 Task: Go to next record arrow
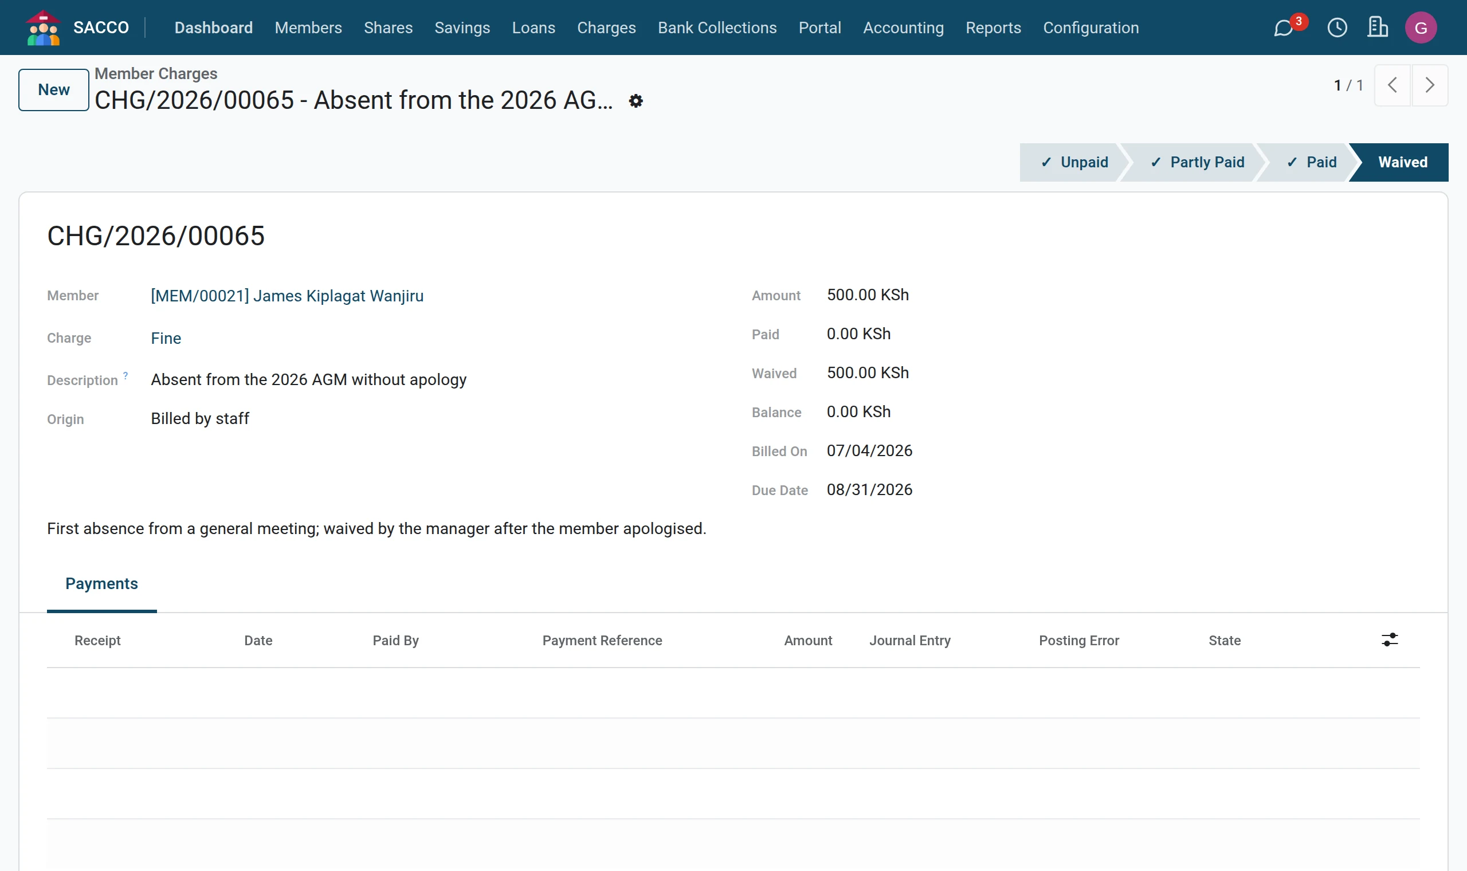pos(1429,85)
